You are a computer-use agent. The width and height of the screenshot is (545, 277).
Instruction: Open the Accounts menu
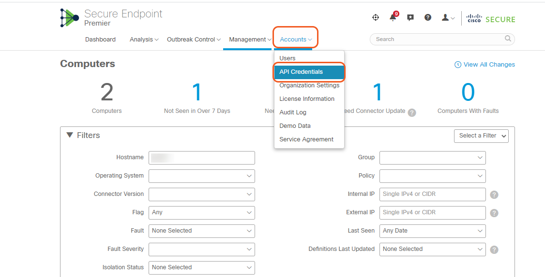(296, 40)
